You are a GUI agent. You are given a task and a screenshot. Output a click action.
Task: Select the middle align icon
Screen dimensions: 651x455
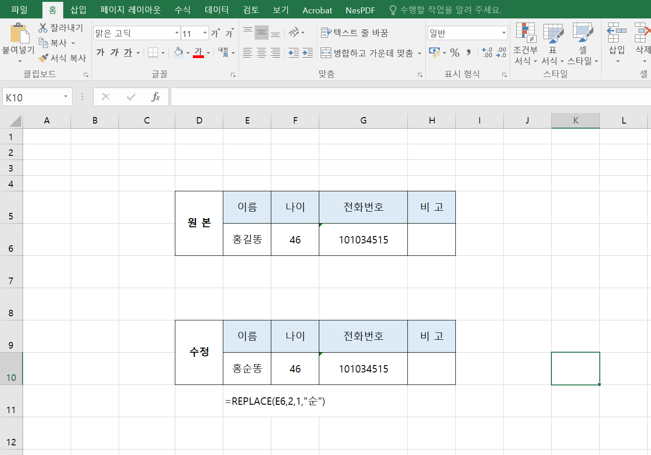point(262,33)
